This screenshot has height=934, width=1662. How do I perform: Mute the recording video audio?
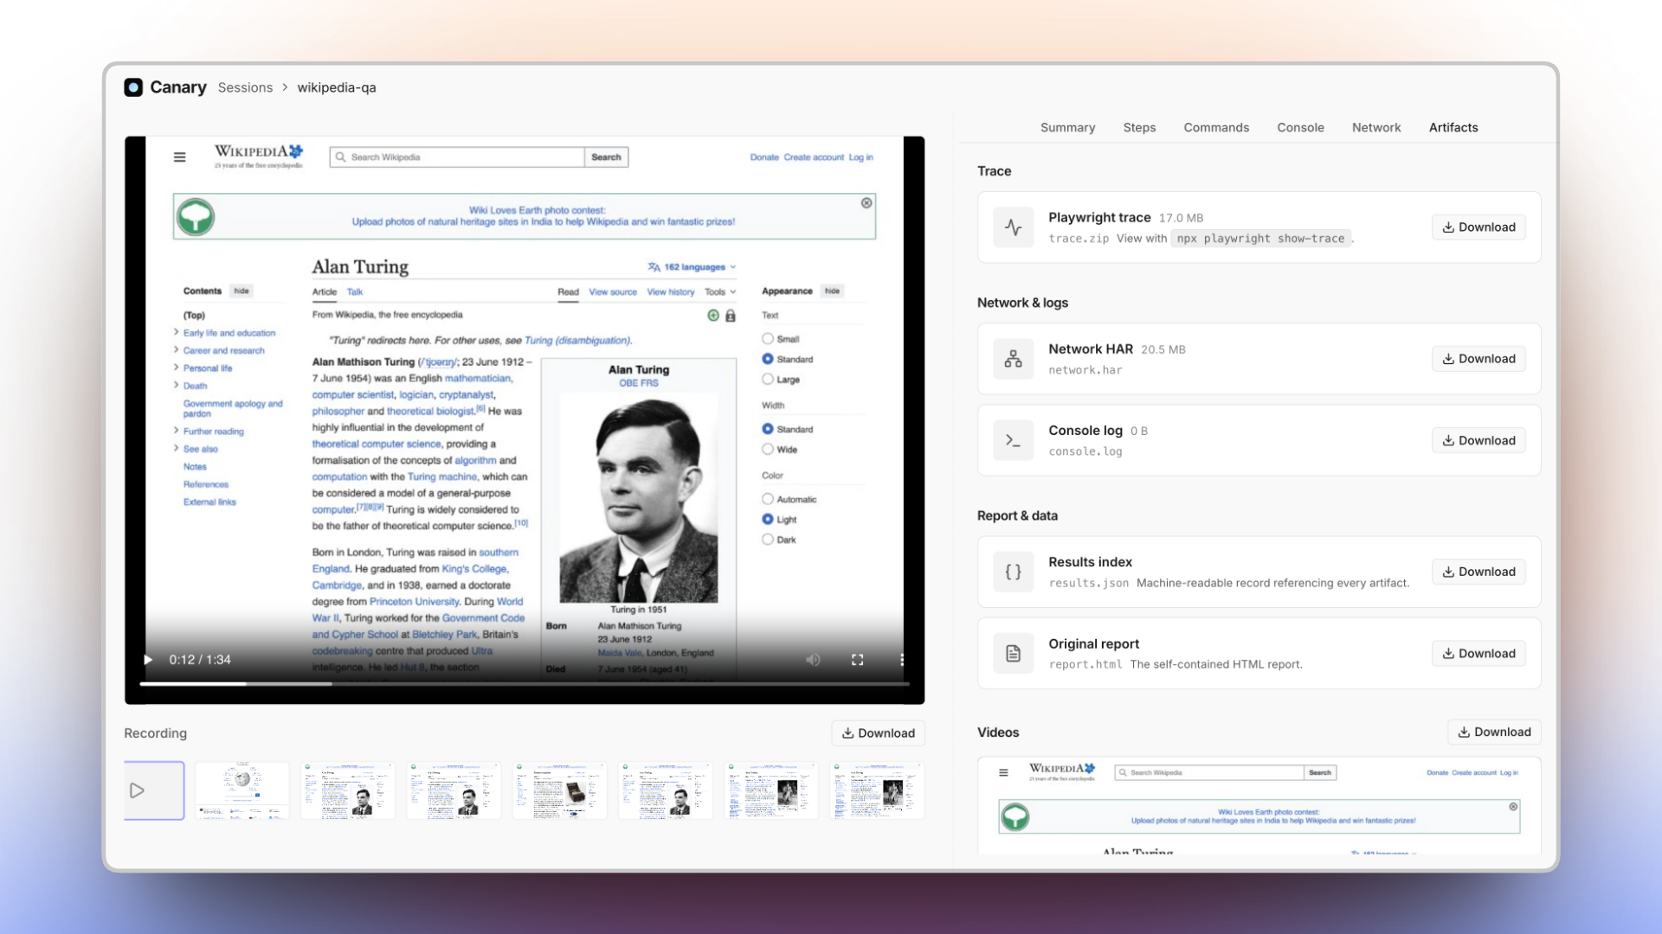[x=813, y=660]
